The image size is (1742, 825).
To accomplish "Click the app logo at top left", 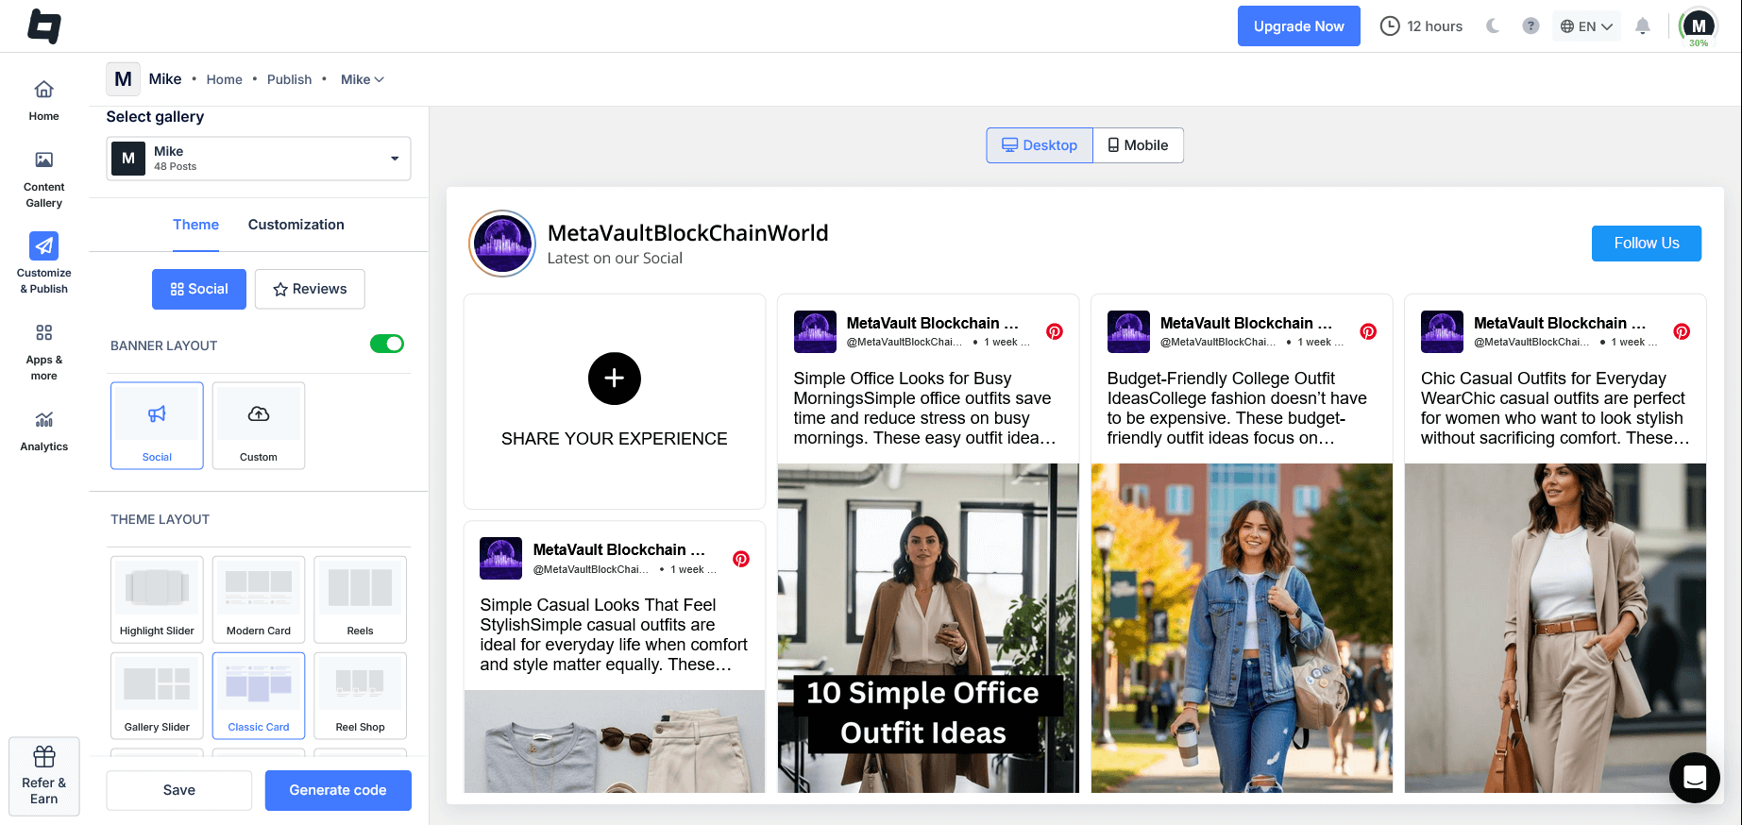I will click(44, 26).
